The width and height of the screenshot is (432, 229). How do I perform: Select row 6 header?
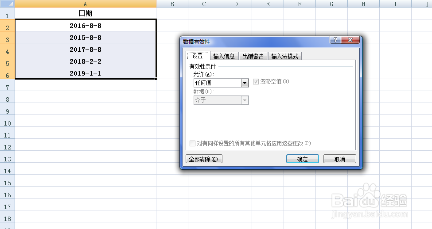[7, 73]
